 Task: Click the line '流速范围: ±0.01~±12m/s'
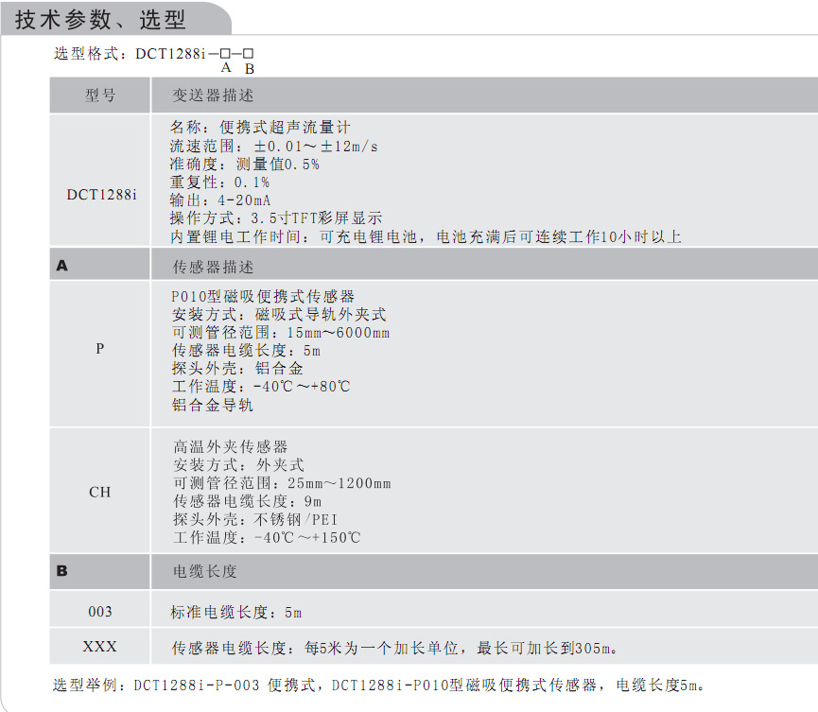tap(273, 146)
